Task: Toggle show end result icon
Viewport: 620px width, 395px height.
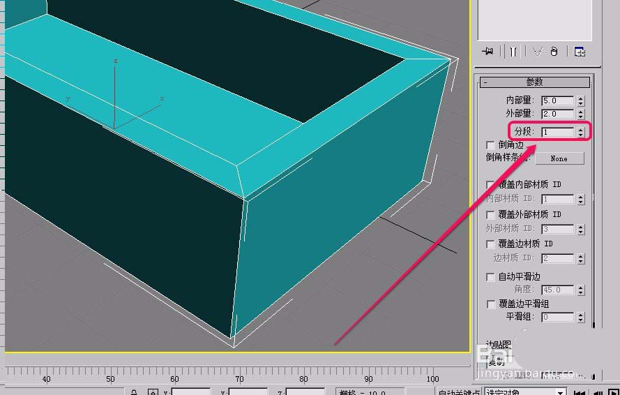Action: coord(513,52)
